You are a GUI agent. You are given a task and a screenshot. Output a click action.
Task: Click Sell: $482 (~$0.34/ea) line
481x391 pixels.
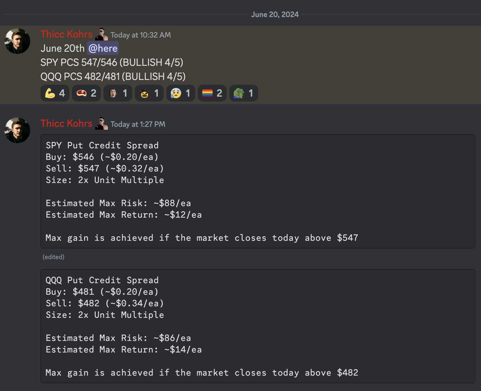point(105,304)
